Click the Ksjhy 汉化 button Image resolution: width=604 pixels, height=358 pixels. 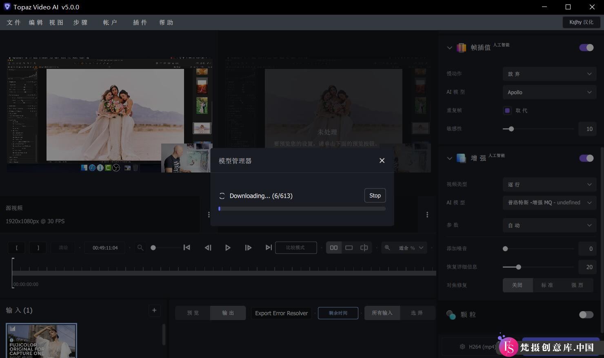click(x=581, y=22)
